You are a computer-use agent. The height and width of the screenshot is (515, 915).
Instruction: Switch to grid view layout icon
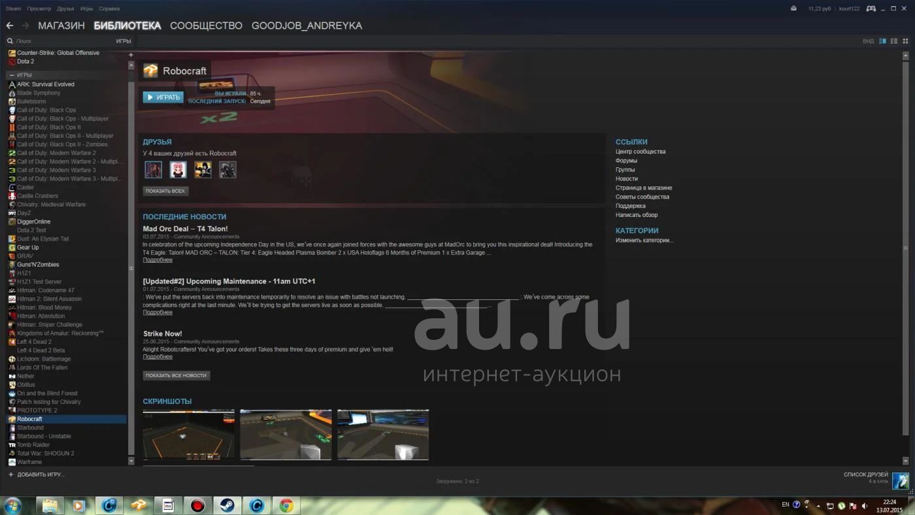click(905, 41)
